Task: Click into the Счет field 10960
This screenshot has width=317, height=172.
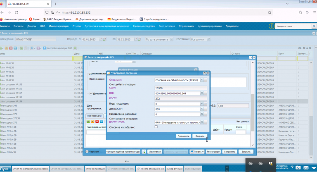Action: tap(181, 88)
